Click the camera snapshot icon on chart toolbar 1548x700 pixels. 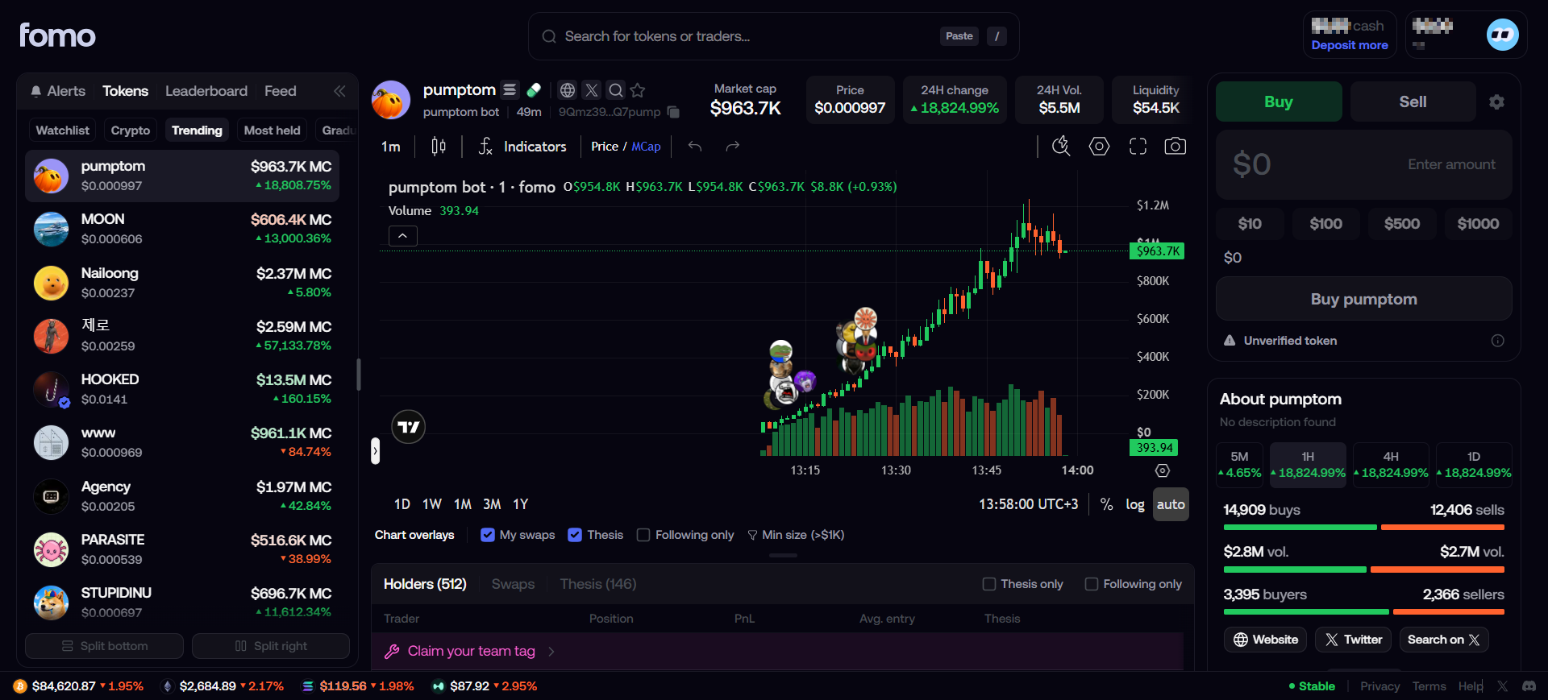1175,146
